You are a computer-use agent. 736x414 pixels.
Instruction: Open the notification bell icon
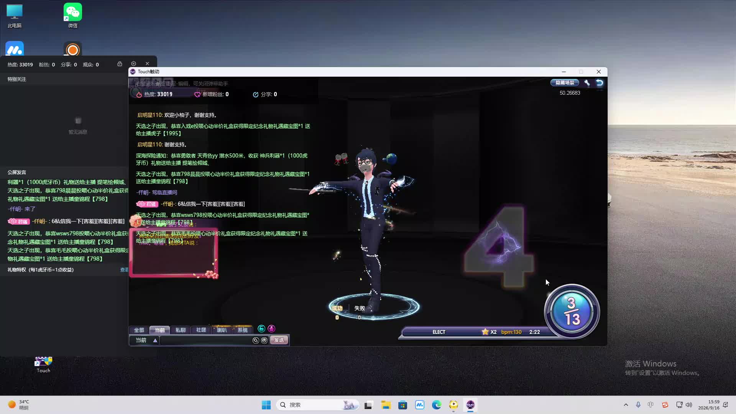[725, 405]
